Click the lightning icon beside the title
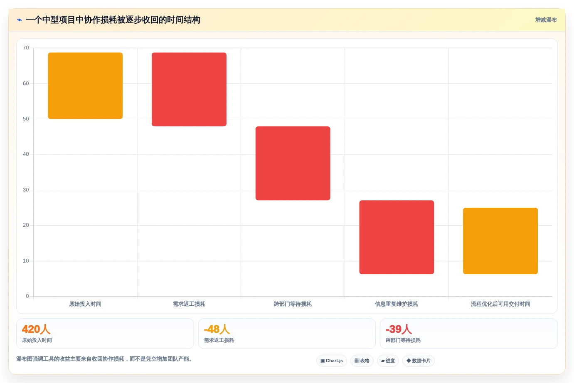Viewport: 574px width, 383px height. pyautogui.click(x=20, y=20)
